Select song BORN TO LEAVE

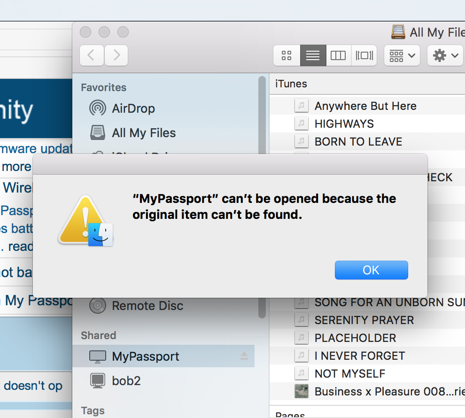coord(367,141)
